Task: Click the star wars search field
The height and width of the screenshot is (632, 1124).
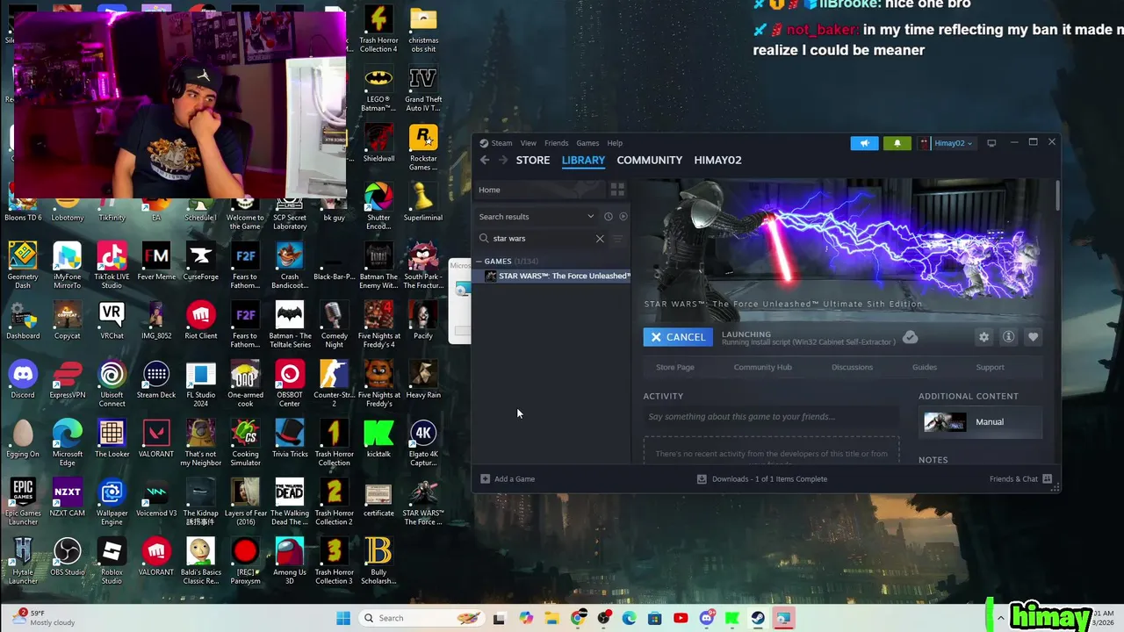Action: [539, 239]
